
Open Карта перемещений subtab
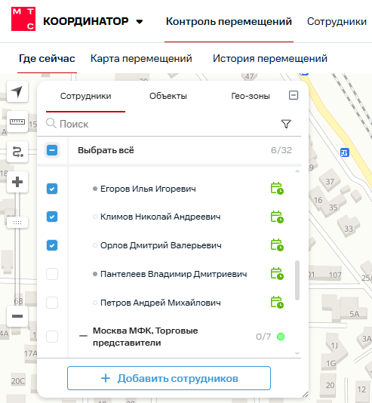(x=141, y=59)
